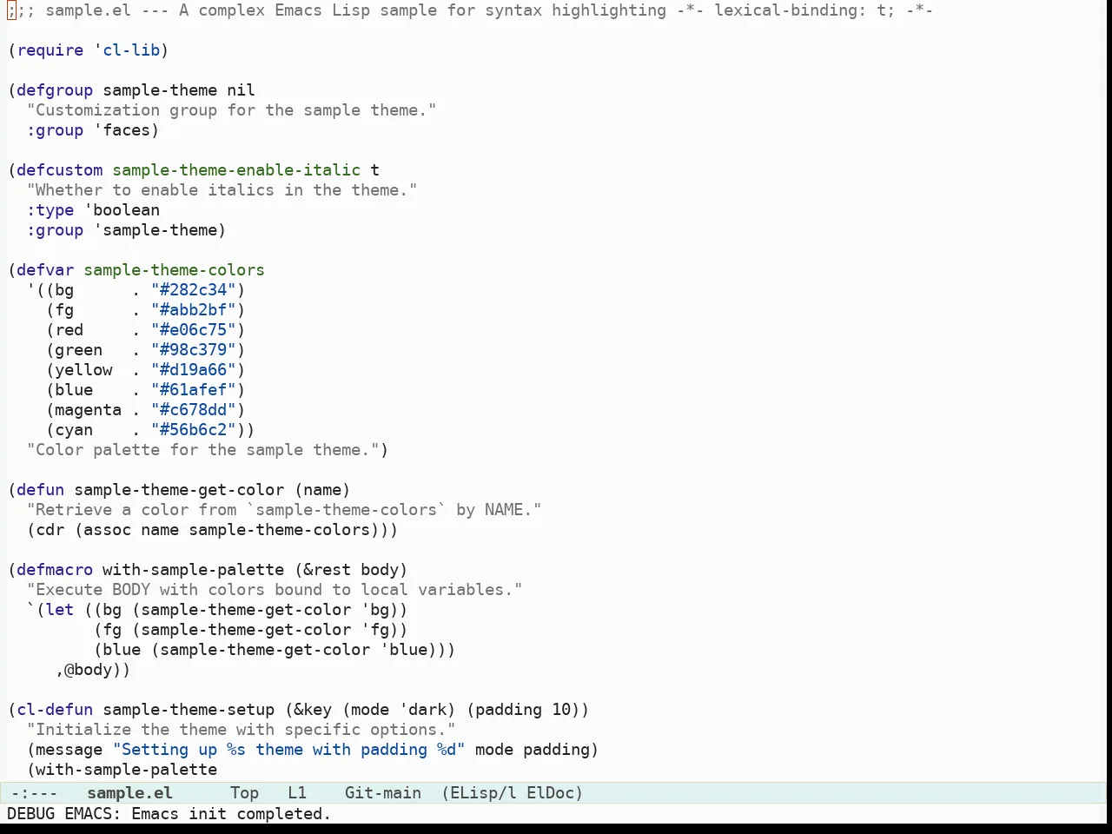Click the color string "#56b6c2"
1112x834 pixels.
pyautogui.click(x=193, y=430)
